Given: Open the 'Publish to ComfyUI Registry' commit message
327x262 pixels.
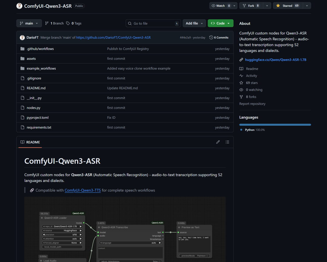Looking at the screenshot, I should click(x=128, y=49).
